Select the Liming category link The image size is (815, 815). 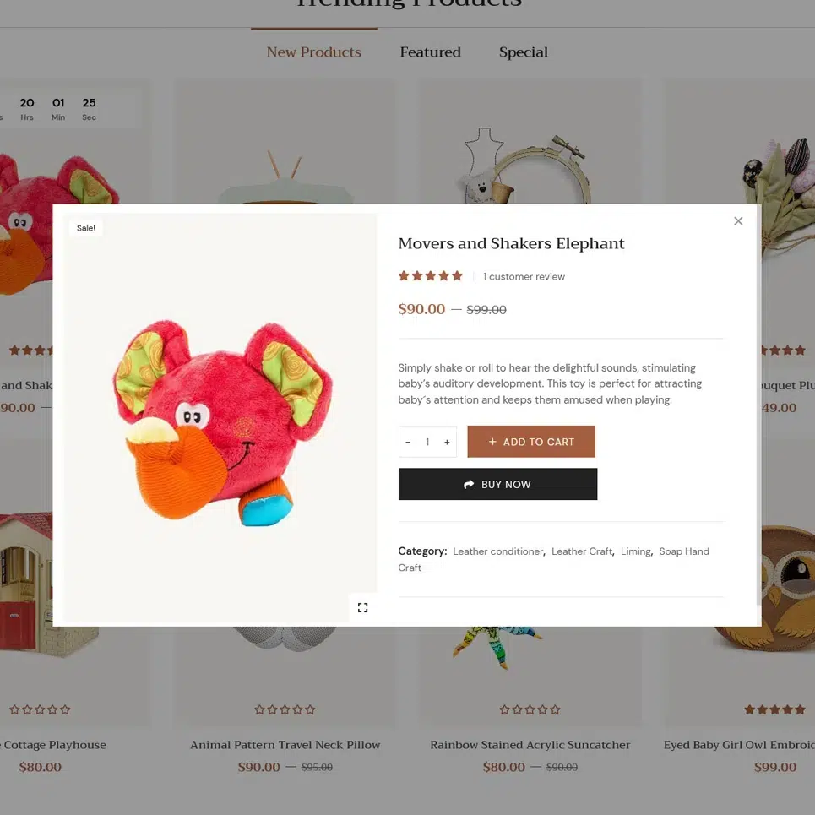coord(635,551)
